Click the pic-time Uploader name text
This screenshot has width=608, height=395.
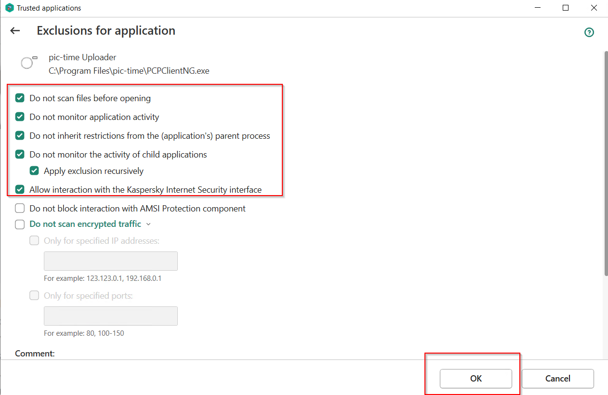pos(82,57)
